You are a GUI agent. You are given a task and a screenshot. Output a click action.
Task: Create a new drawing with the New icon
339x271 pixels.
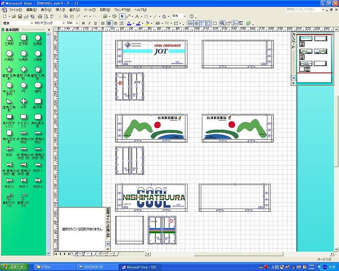(x=5, y=16)
